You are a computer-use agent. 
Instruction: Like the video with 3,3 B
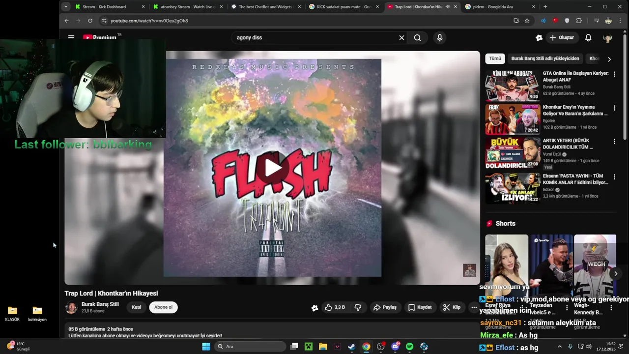pos(335,307)
